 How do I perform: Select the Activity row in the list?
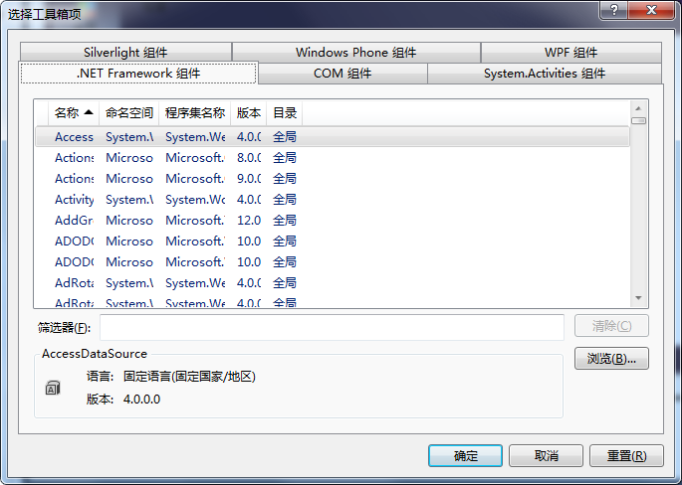(x=333, y=200)
